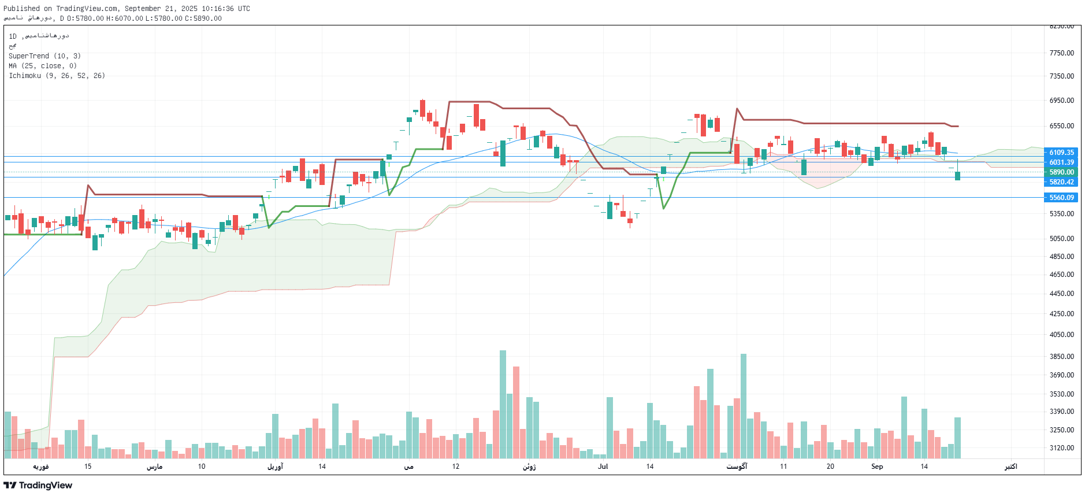Select the اکتبر date label on the time axis
This screenshot has height=496, width=1085.
tap(1010, 467)
